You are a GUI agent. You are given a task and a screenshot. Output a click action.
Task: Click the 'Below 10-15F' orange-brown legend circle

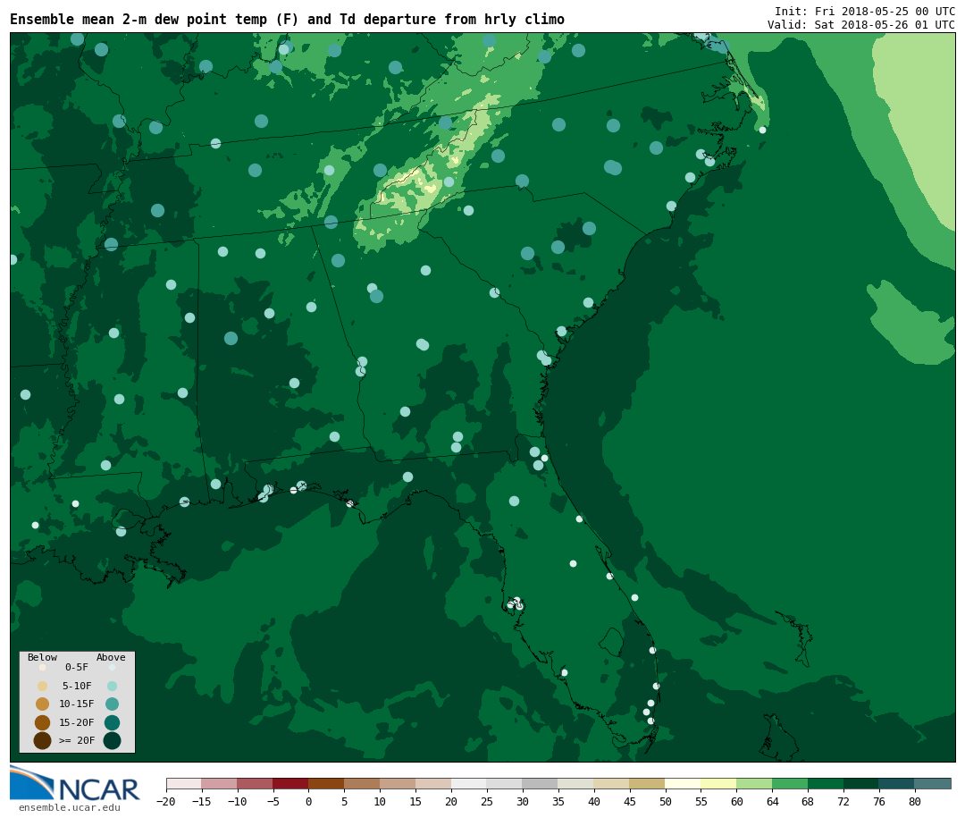coord(43,704)
